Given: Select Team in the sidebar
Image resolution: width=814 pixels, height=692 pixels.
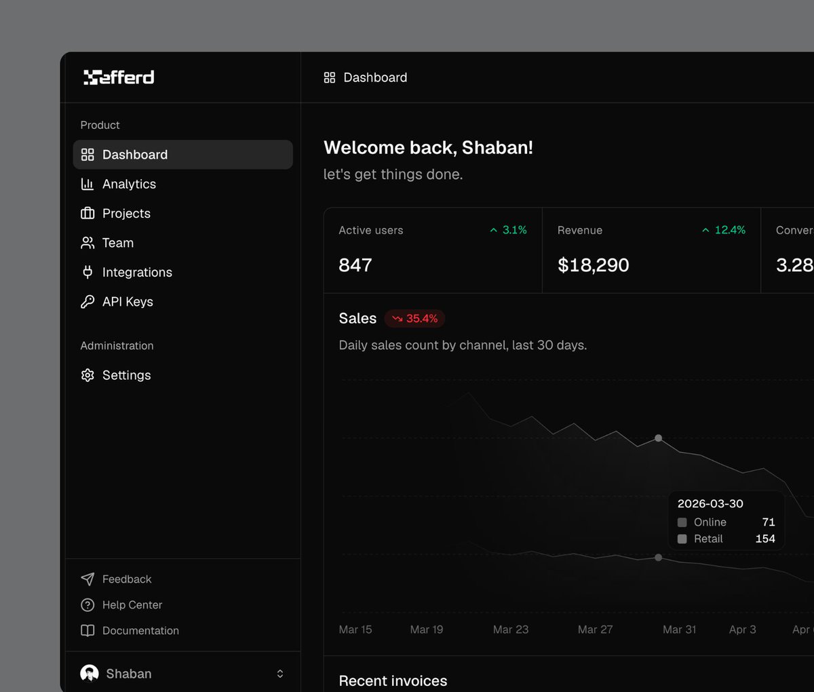Looking at the screenshot, I should pos(183,243).
